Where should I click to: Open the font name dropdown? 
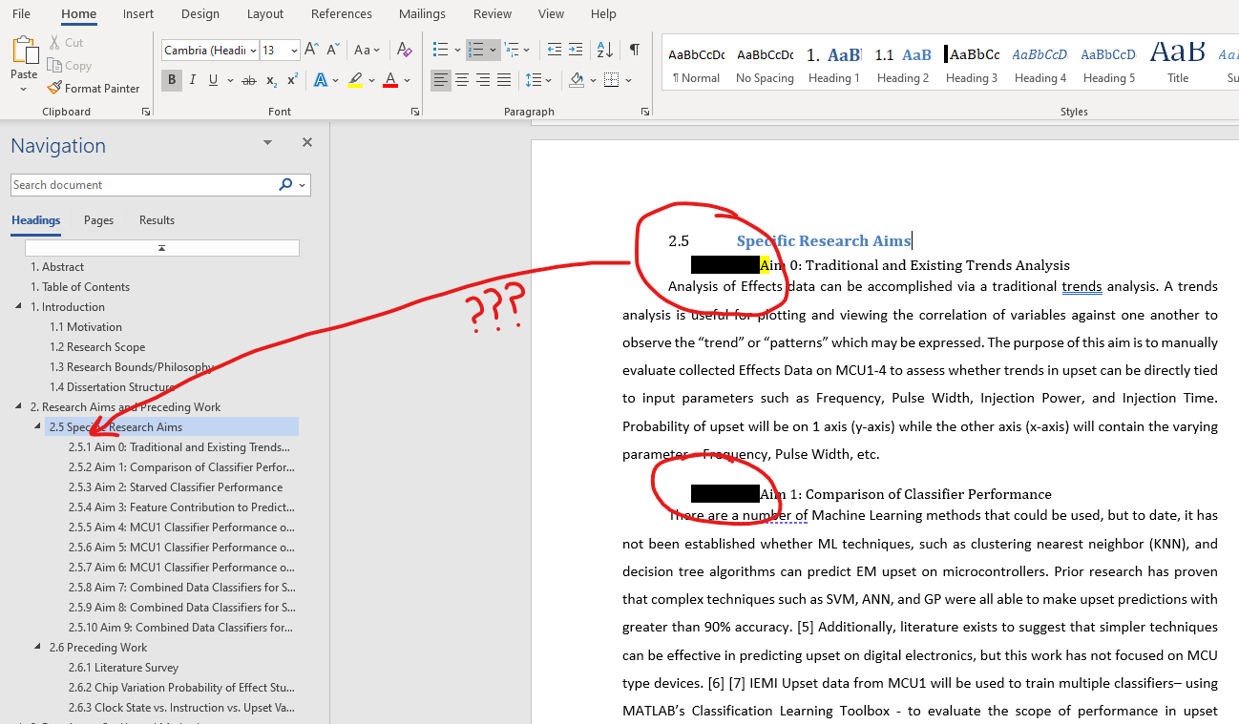(253, 51)
